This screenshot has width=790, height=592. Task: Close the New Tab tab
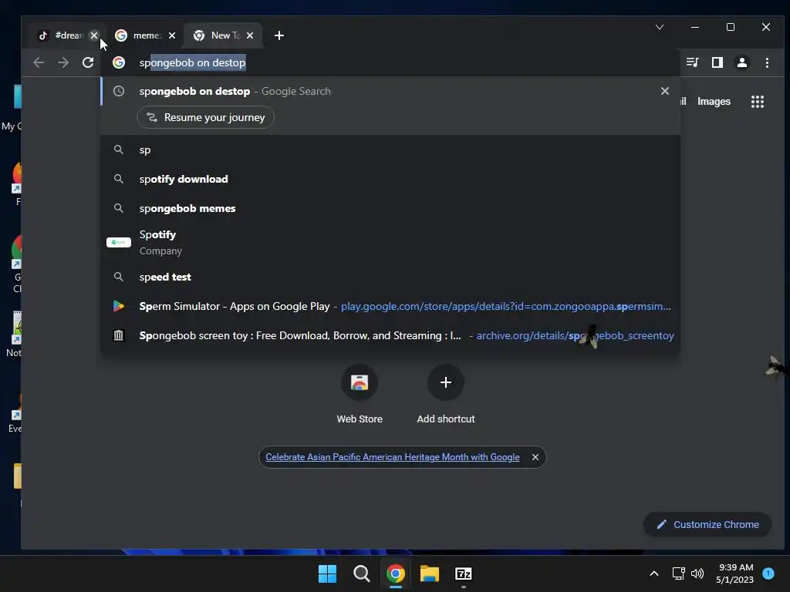pos(250,35)
